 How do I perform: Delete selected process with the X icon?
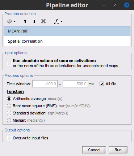point(43,21)
